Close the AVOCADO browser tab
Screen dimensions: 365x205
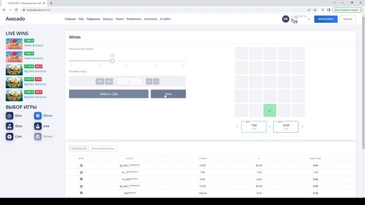44,3
